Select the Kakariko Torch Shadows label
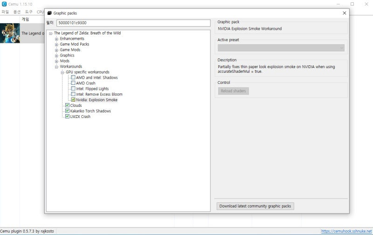 click(x=90, y=111)
